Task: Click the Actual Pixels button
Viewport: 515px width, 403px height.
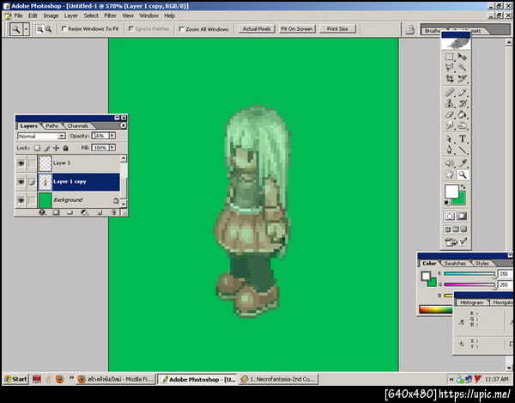Action: pos(257,29)
